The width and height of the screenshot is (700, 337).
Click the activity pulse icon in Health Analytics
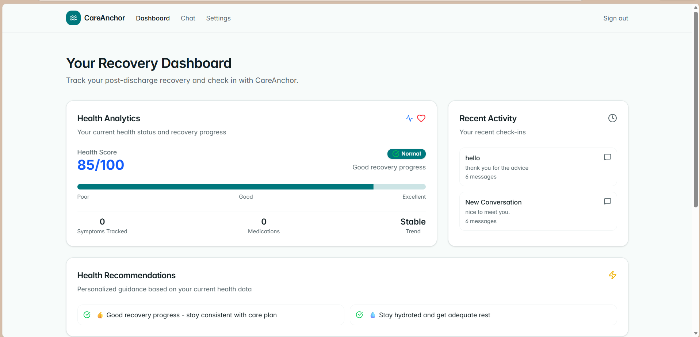click(x=409, y=118)
